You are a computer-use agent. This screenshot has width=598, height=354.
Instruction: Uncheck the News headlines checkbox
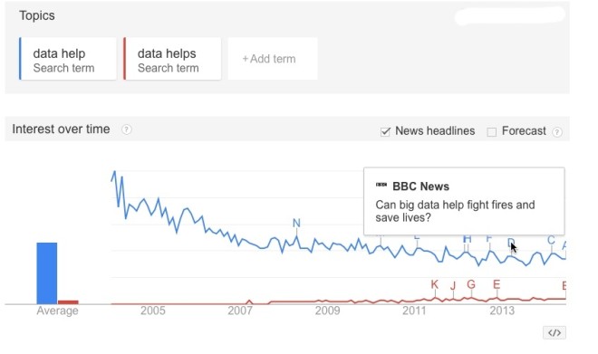pyautogui.click(x=385, y=132)
